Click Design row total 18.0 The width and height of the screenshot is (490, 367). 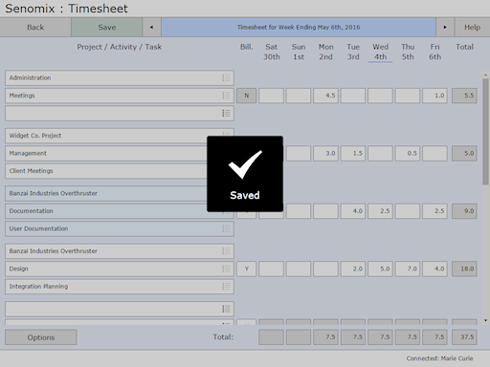464,269
